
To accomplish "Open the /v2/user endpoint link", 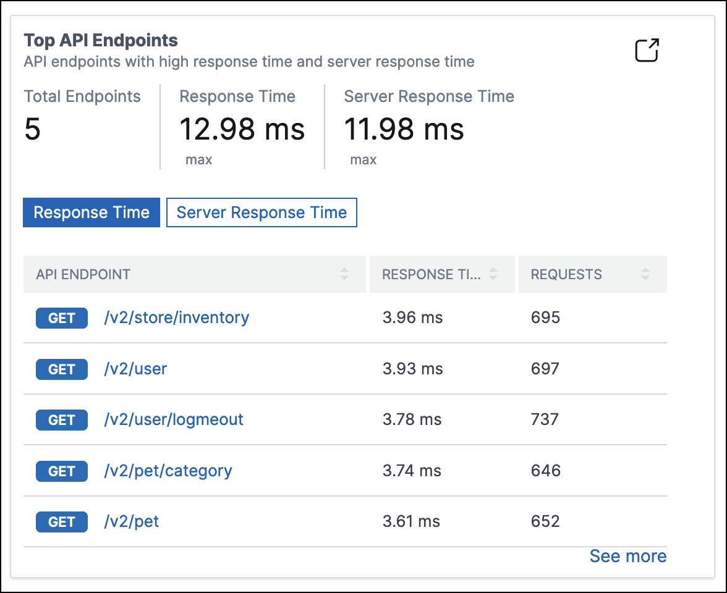I will click(x=135, y=369).
